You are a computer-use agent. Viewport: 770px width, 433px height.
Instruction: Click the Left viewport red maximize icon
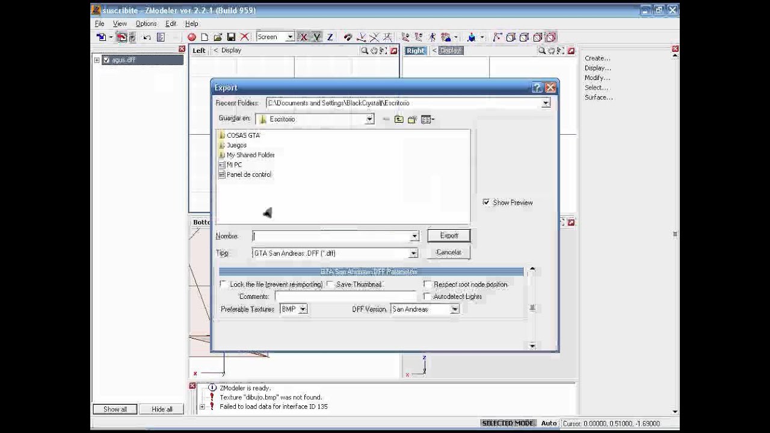click(x=394, y=51)
